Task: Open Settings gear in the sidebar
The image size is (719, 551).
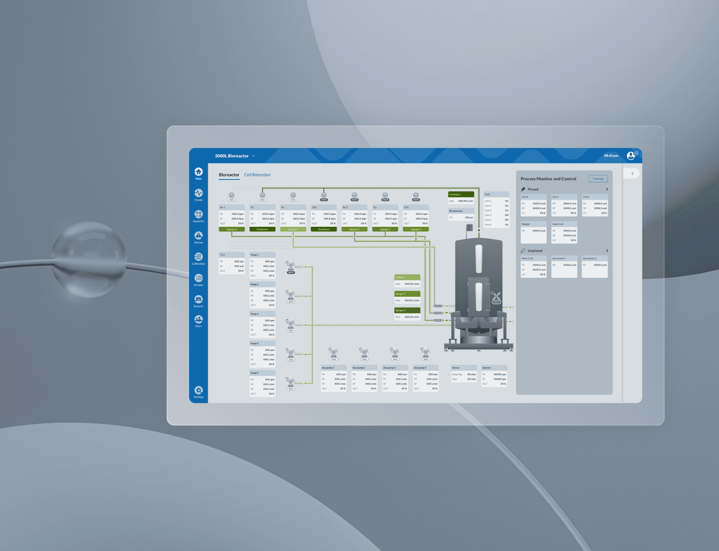Action: pos(198,392)
